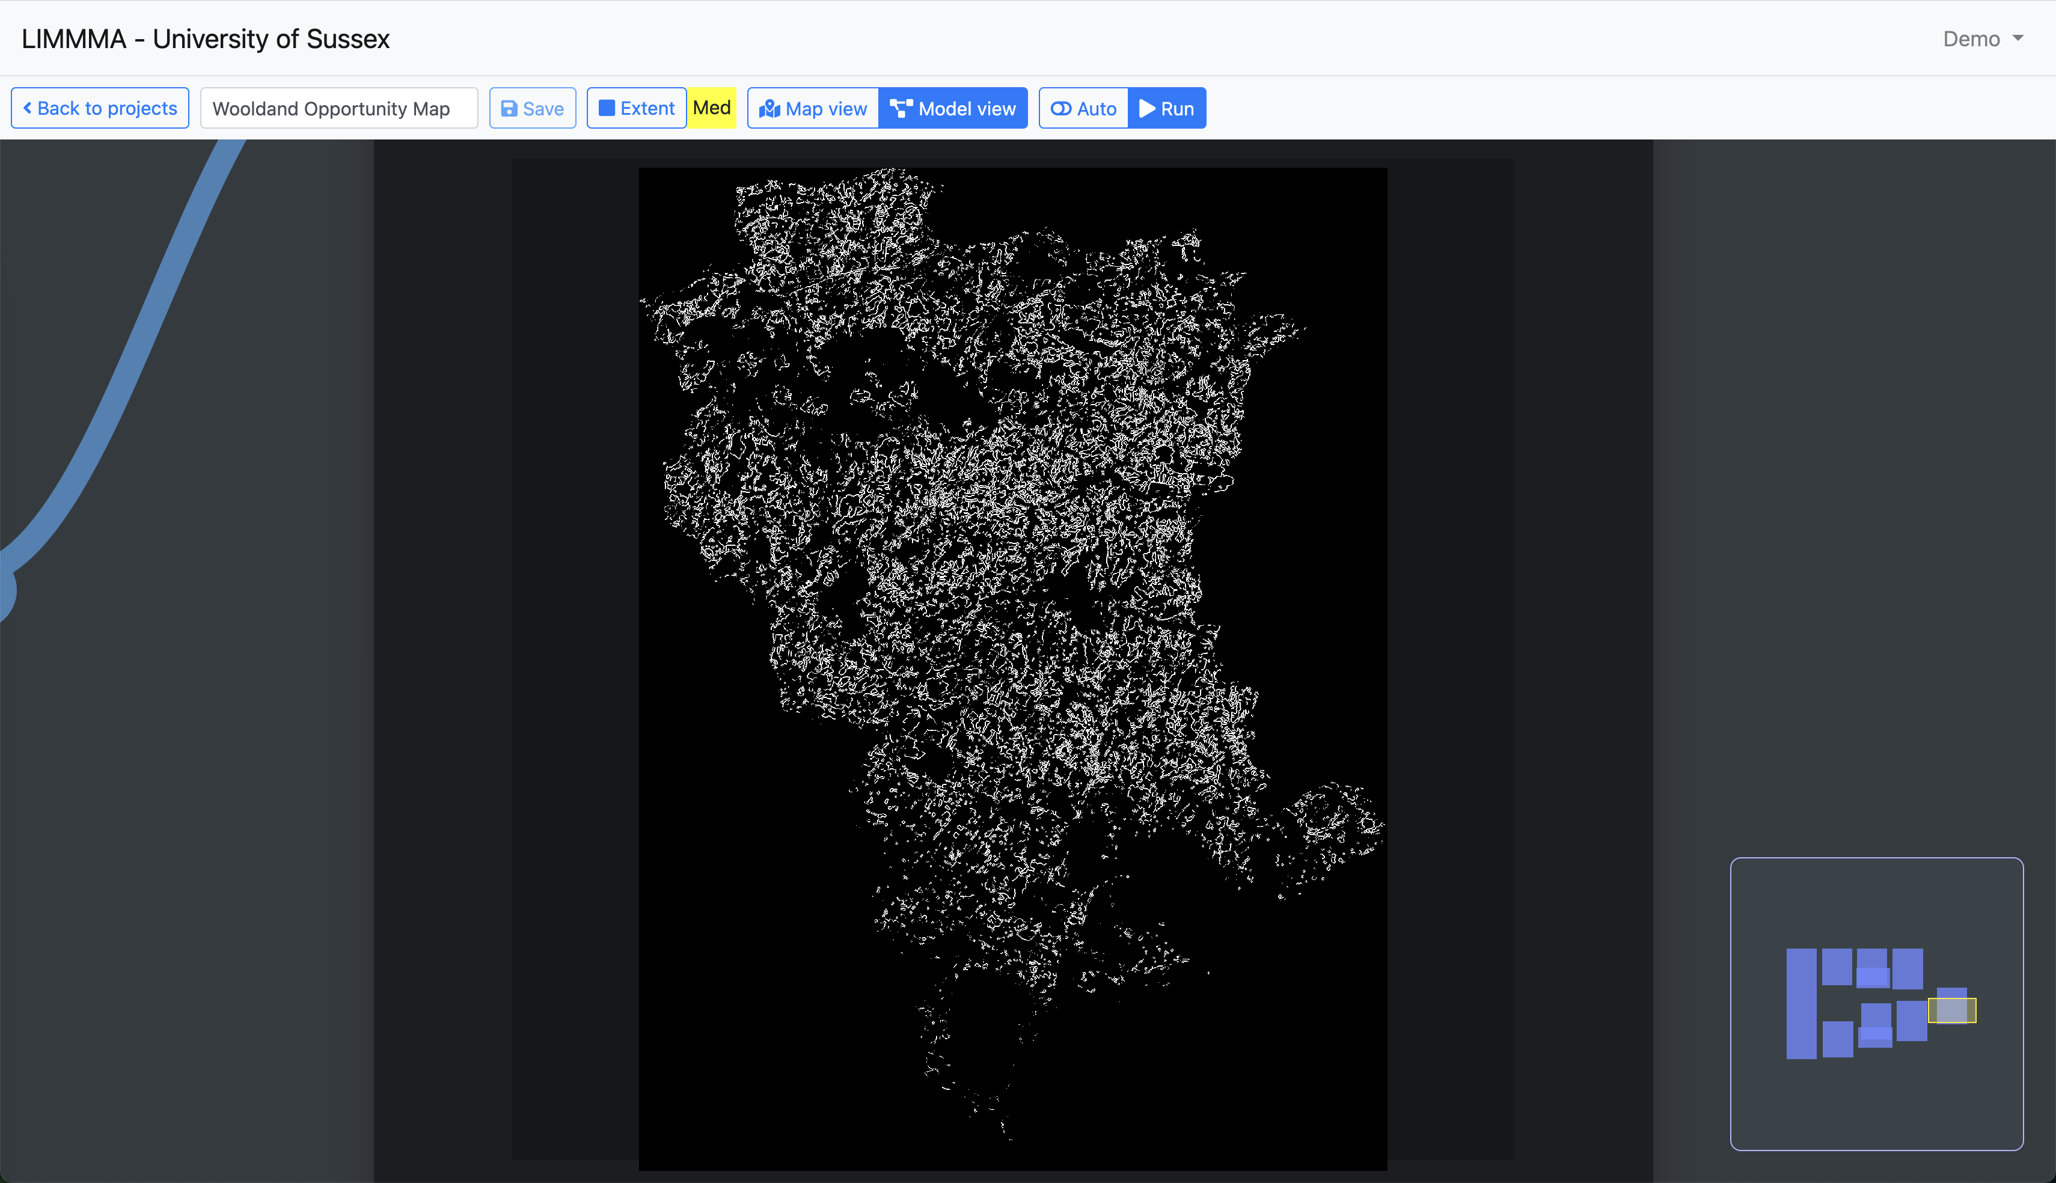The width and height of the screenshot is (2056, 1183).
Task: Click the blue Extent square icon
Action: pos(607,108)
